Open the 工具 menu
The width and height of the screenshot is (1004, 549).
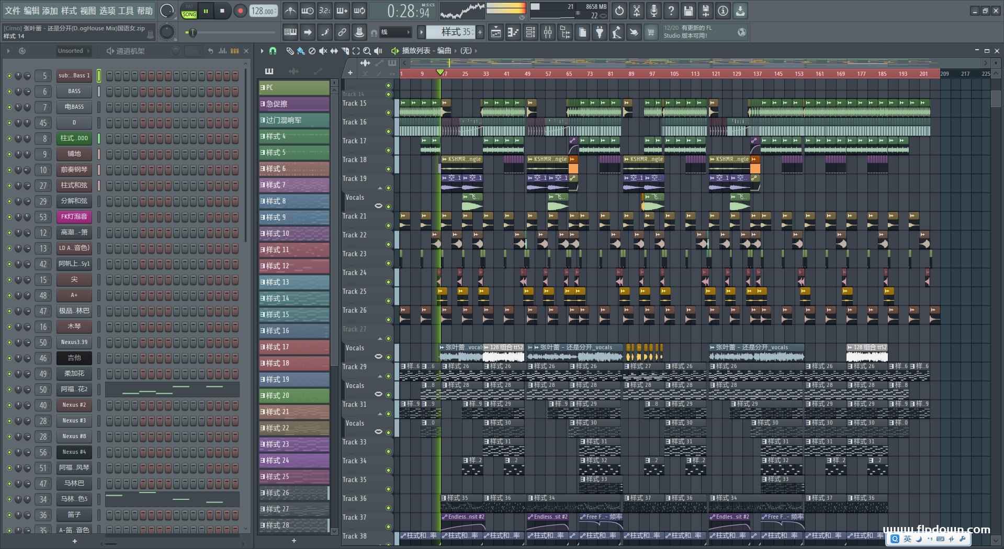point(126,10)
